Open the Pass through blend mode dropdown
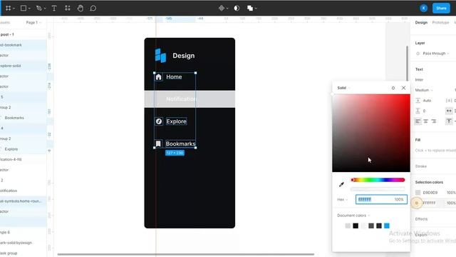456x257 pixels. [436, 54]
